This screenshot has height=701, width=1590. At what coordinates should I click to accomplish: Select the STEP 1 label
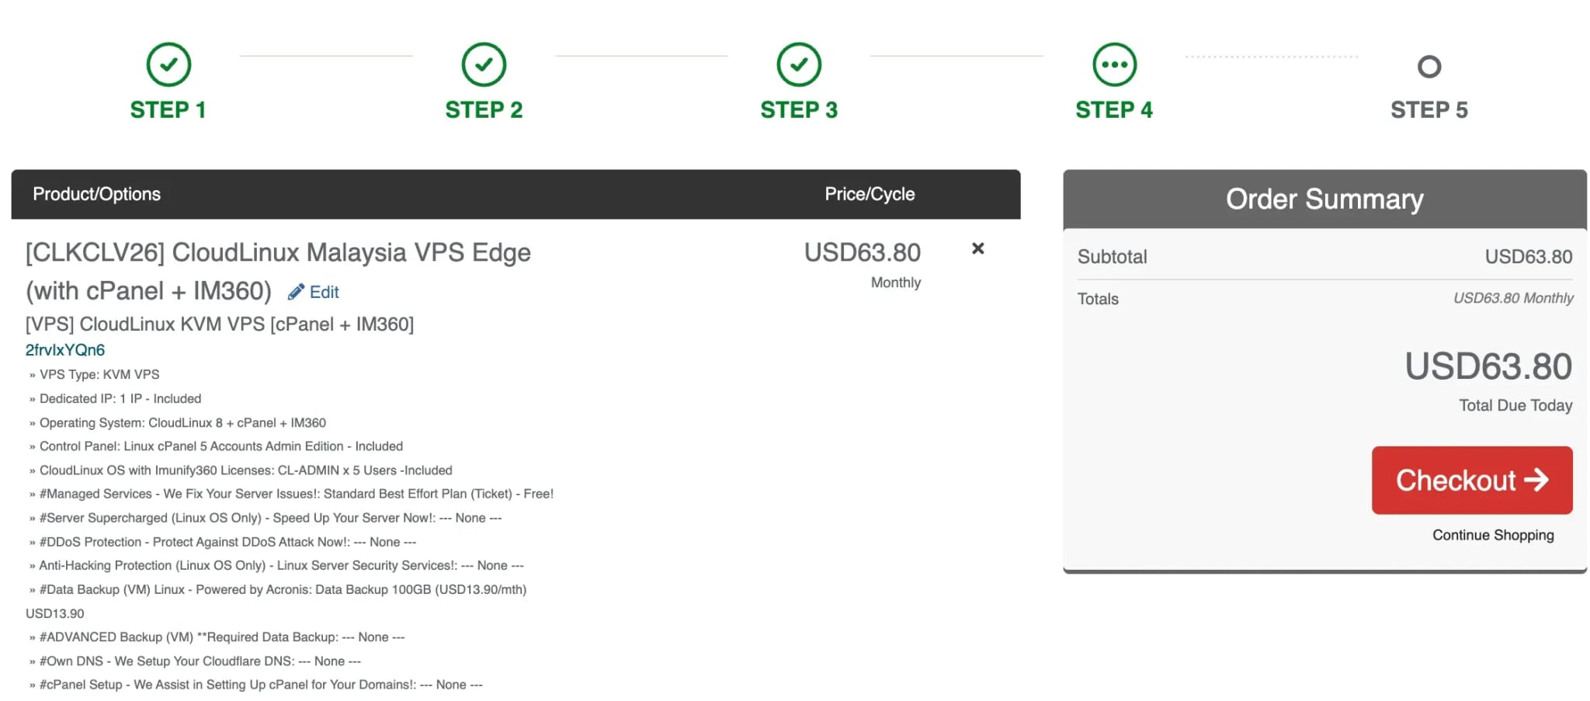tap(168, 110)
